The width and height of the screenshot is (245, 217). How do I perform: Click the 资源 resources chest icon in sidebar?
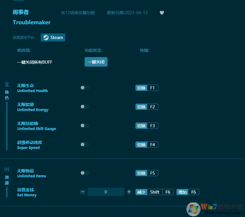[7, 169]
